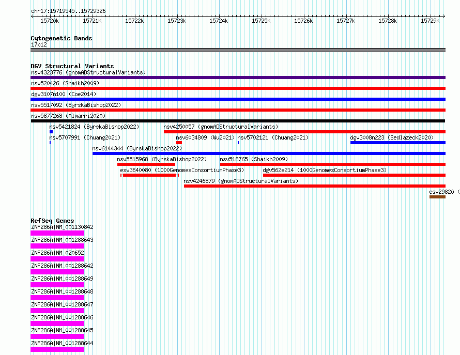Open gene ZNF286A|NM_001288644 label
460x355 pixels.
click(x=62, y=343)
